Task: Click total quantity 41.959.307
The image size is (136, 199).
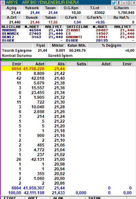Action: point(34,188)
